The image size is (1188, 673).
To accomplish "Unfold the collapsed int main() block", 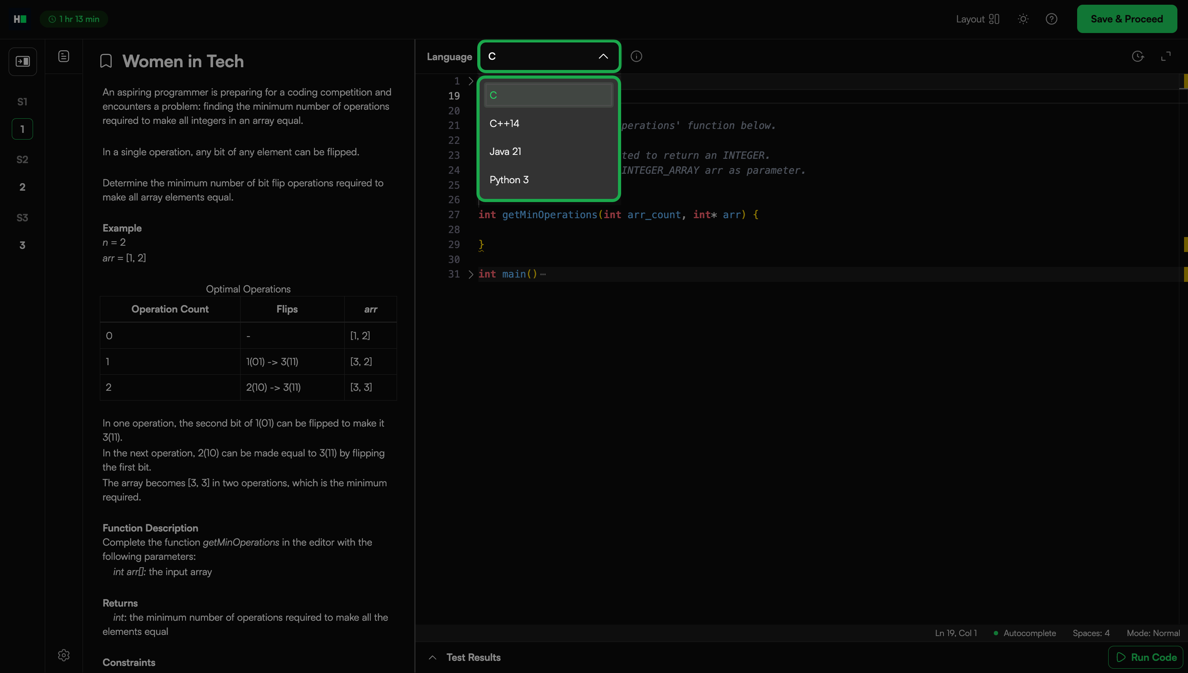I will pyautogui.click(x=471, y=274).
